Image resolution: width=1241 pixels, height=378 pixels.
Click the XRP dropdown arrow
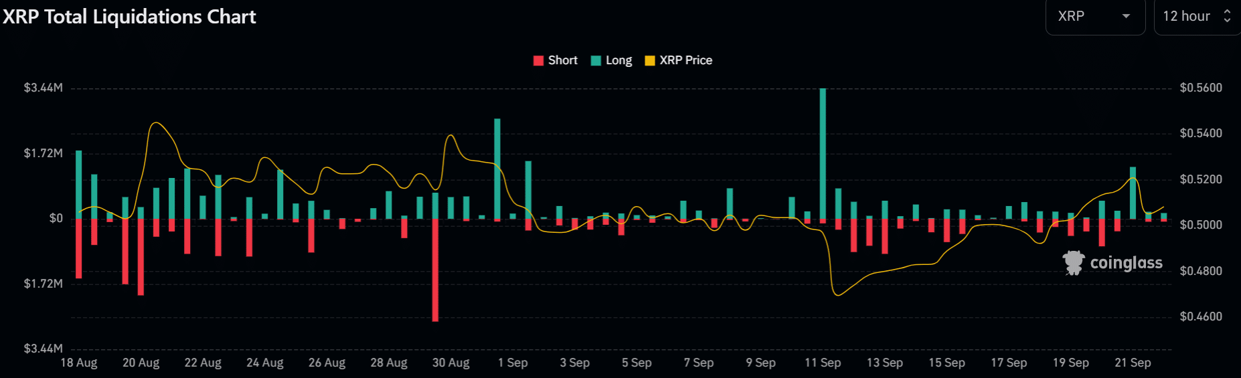1127,16
